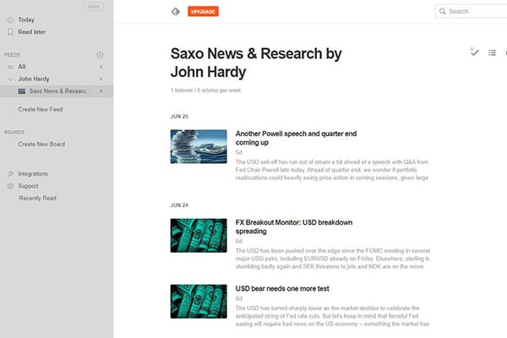The width and height of the screenshot is (507, 338).
Task: Click the BOARDS section label
Action: click(x=14, y=133)
